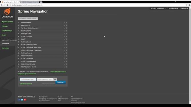Open Таблицы in the sidebar

coord(5,26)
